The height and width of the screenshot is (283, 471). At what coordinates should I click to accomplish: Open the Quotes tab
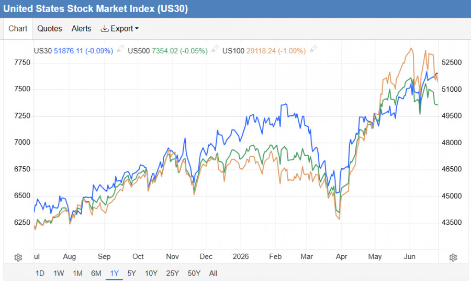point(50,29)
